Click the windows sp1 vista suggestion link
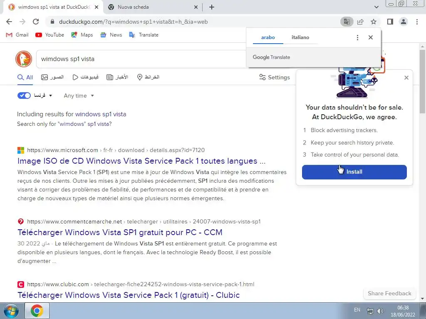 click(101, 114)
